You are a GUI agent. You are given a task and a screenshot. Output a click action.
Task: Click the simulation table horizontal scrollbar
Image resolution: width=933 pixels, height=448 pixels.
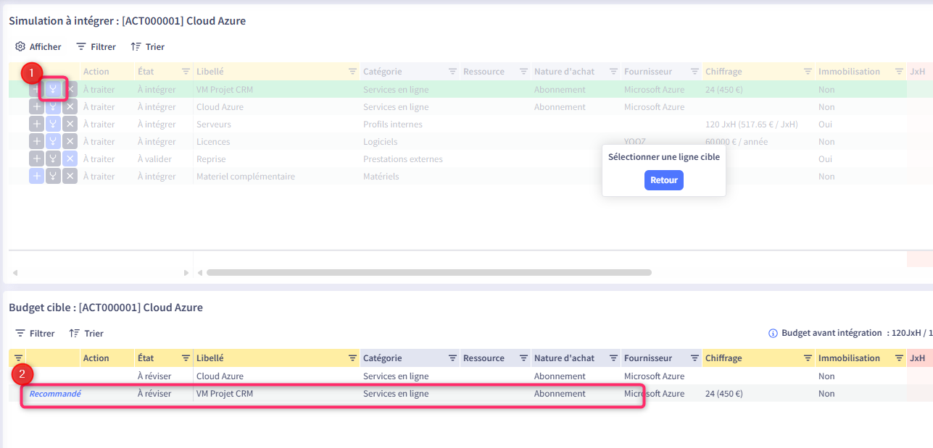428,273
